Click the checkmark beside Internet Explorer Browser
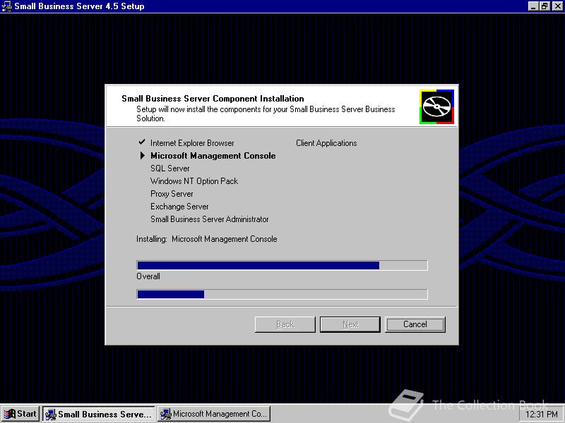This screenshot has height=423, width=565. tap(141, 142)
